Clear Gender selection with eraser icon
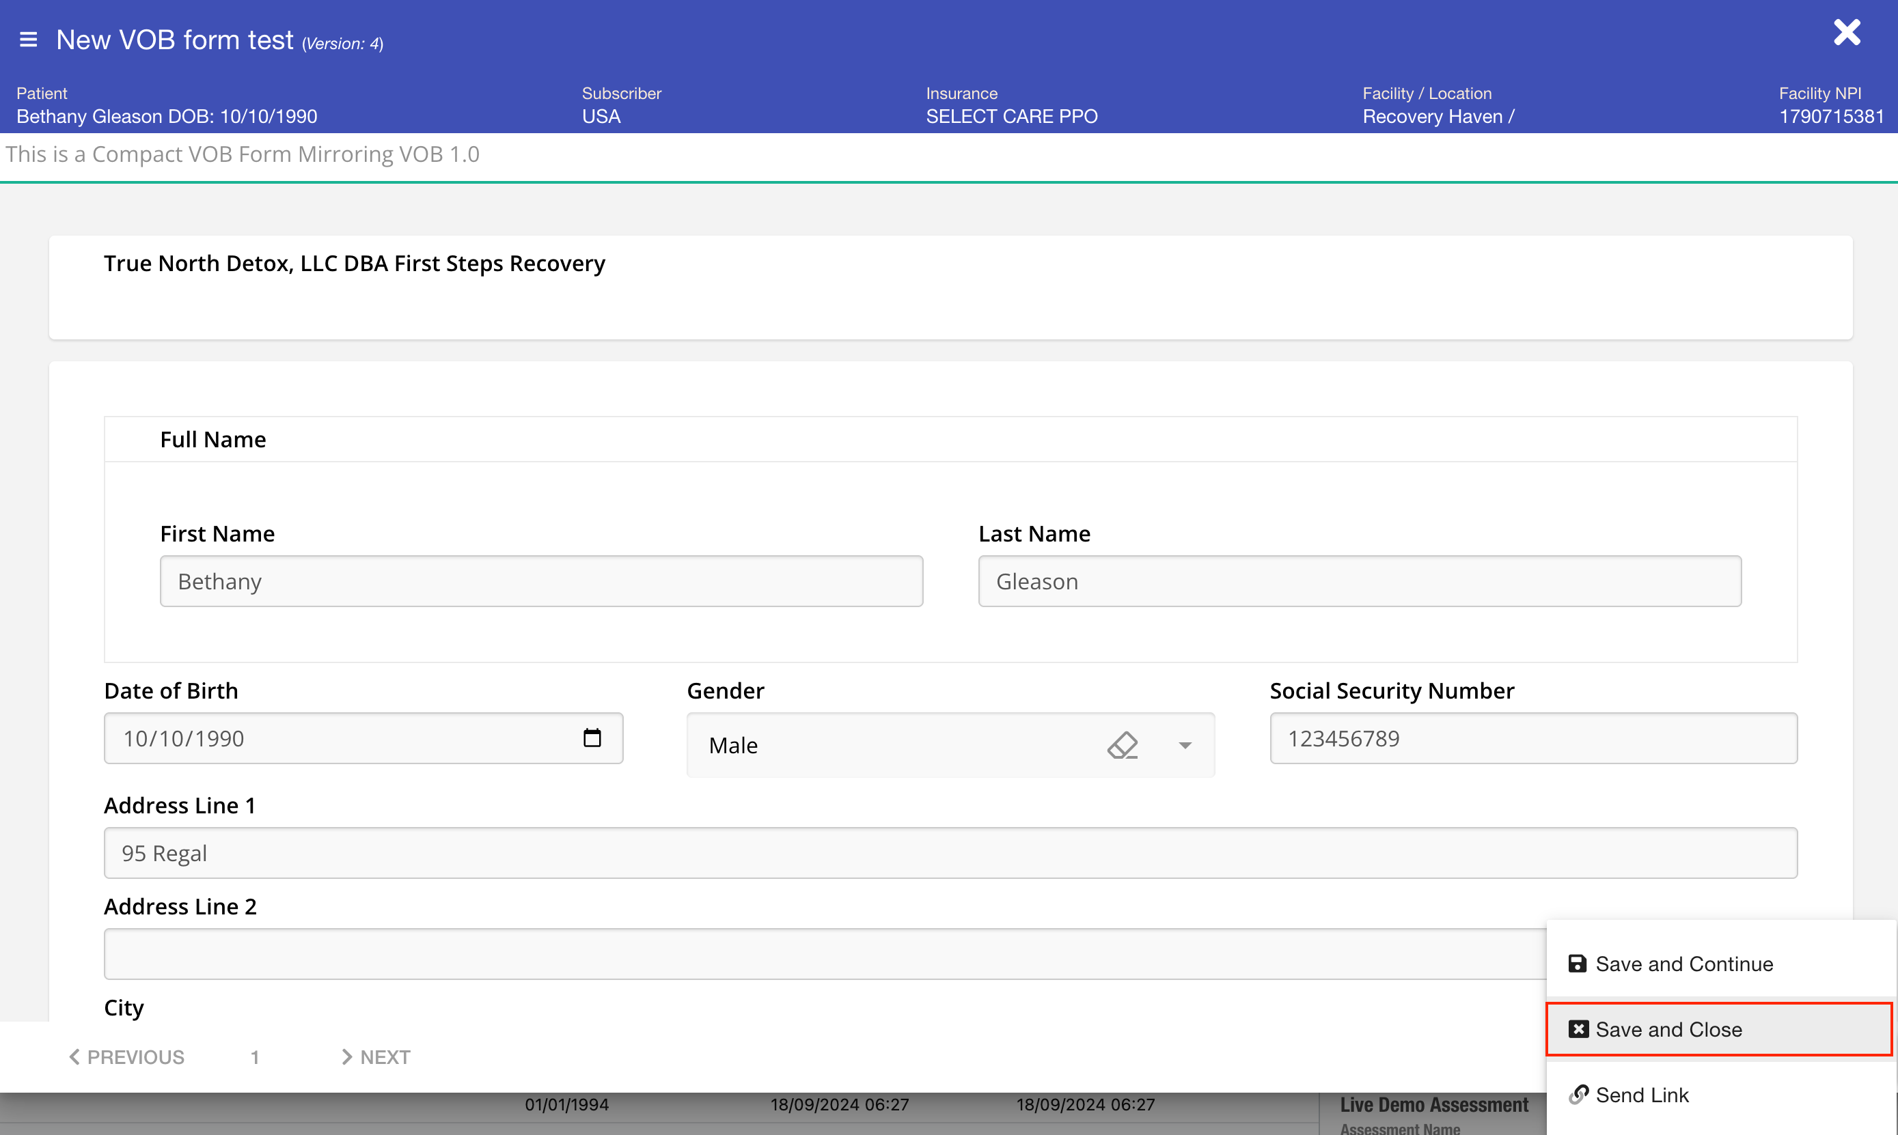The height and width of the screenshot is (1135, 1898). coord(1123,745)
